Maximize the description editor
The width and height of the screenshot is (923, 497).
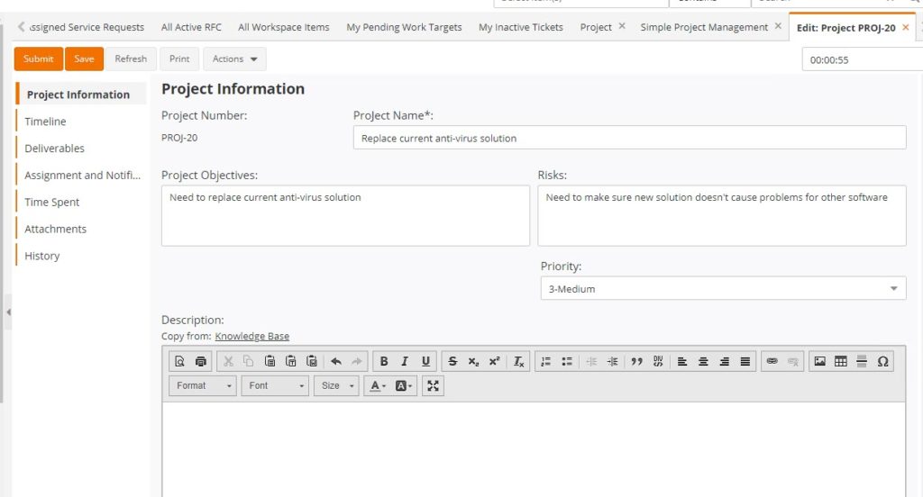[434, 385]
